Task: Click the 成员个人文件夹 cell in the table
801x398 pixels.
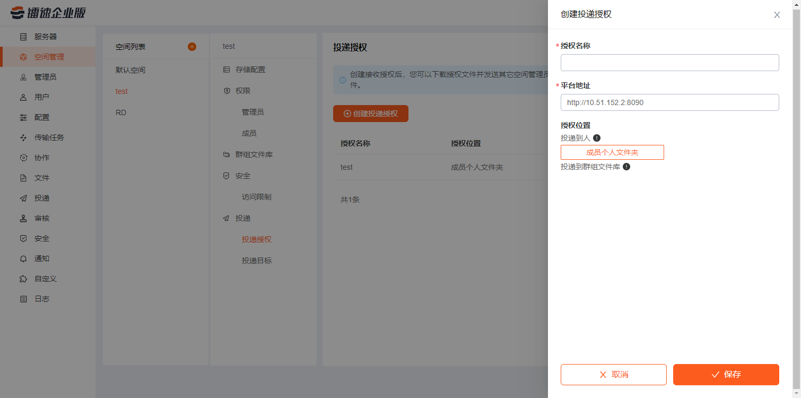Action: click(477, 167)
